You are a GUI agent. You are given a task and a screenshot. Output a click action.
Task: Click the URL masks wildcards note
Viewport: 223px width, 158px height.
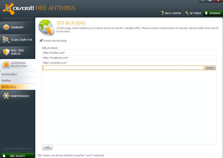pyautogui.click(x=71, y=155)
